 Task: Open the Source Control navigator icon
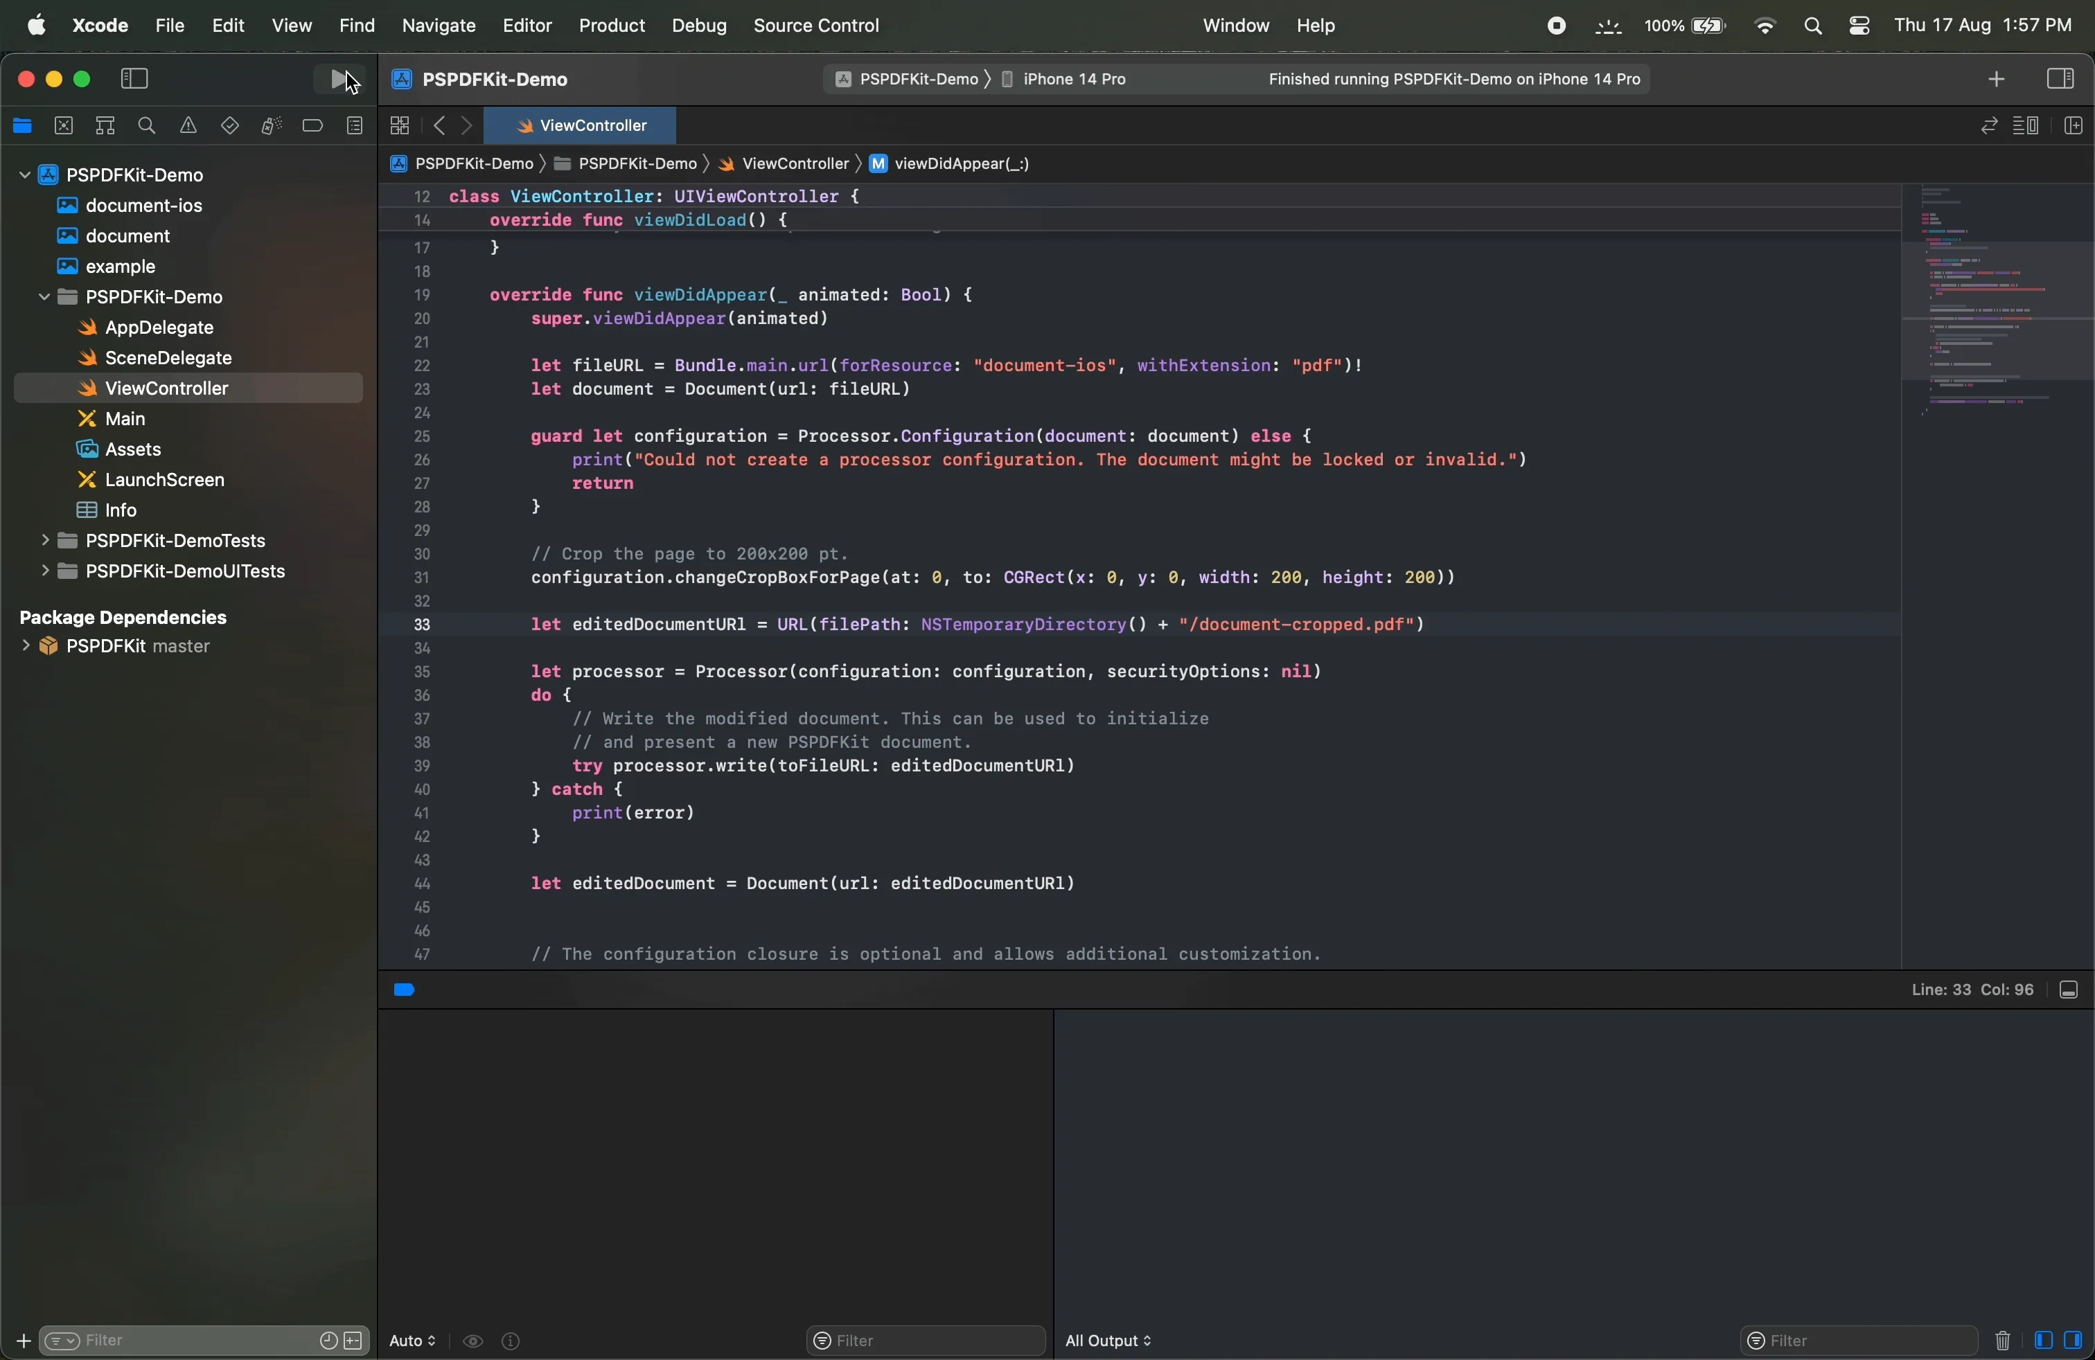tap(63, 126)
